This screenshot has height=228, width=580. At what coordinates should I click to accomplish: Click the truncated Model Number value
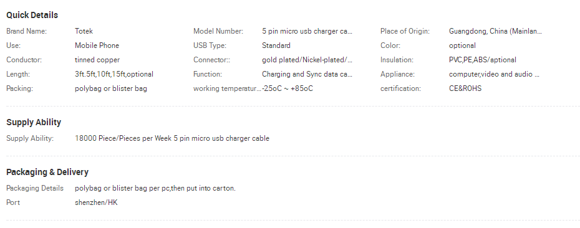pos(307,31)
